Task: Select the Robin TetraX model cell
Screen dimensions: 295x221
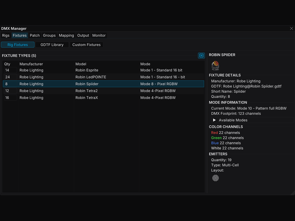Action: coord(86,98)
